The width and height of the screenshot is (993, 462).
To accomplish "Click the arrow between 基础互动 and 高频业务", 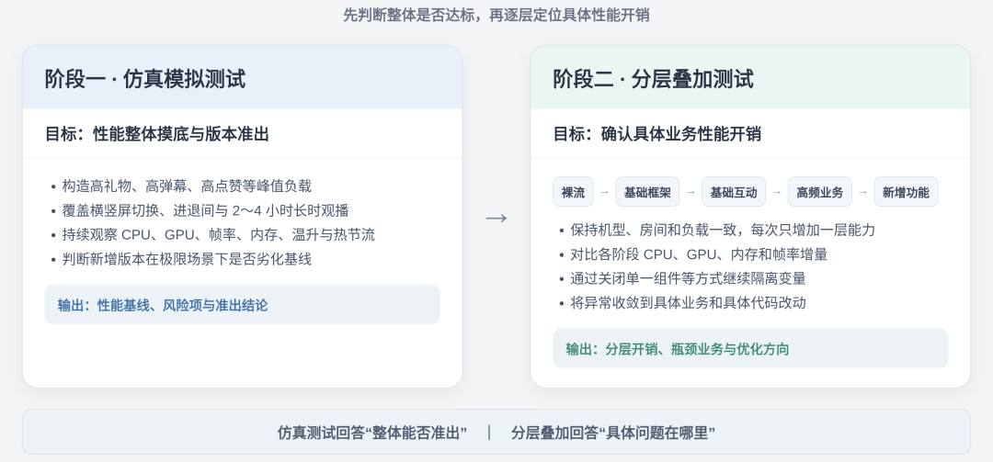I will pyautogui.click(x=776, y=192).
